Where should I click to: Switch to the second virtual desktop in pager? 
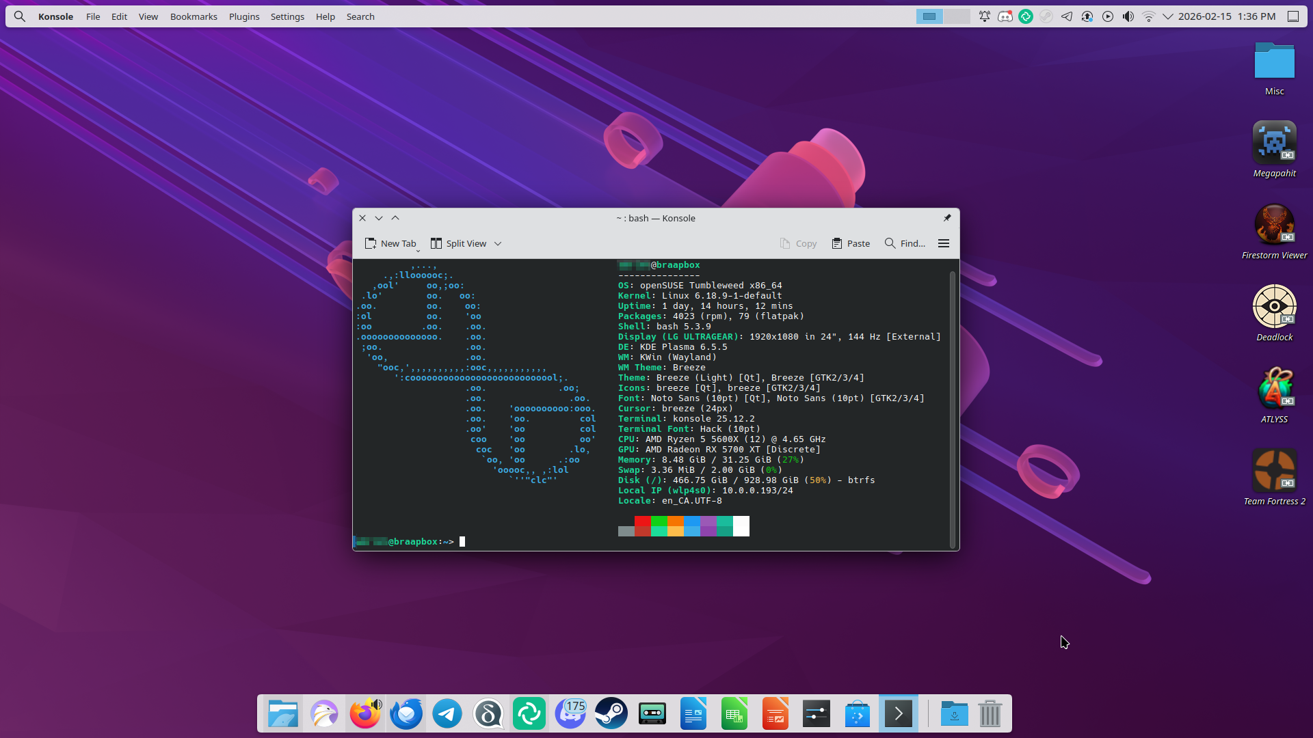click(x=957, y=16)
